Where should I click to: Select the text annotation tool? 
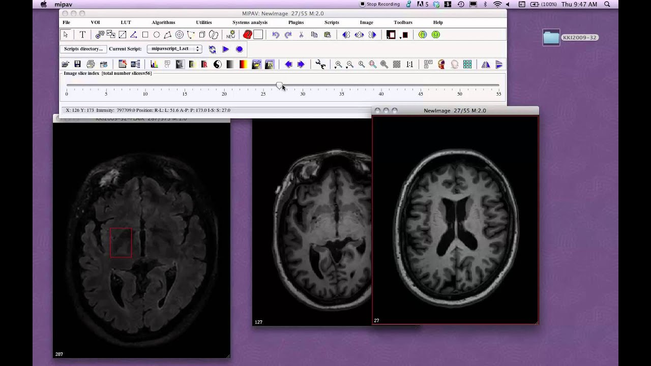pos(82,35)
